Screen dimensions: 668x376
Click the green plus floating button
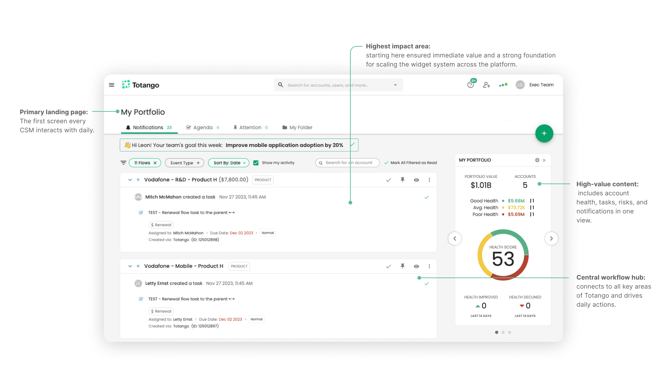544,133
